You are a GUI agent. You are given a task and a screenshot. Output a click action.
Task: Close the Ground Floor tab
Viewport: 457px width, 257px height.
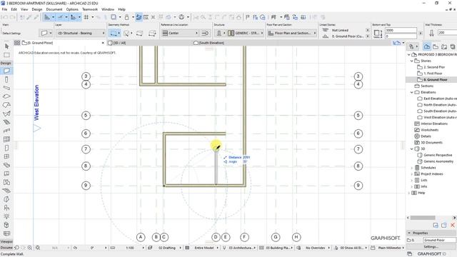[103, 43]
